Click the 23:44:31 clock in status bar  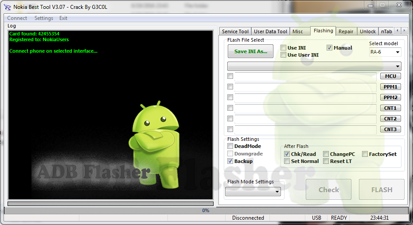(x=379, y=218)
